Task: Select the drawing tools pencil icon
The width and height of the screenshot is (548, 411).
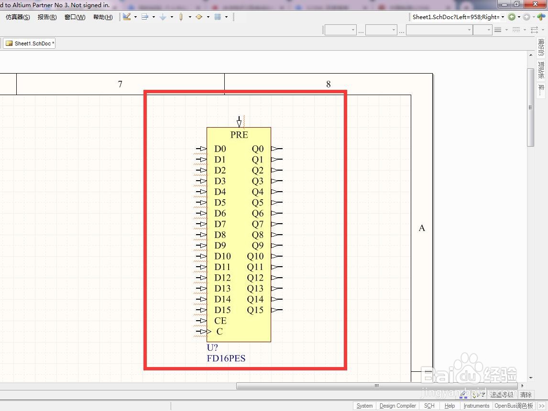Action: tap(127, 17)
